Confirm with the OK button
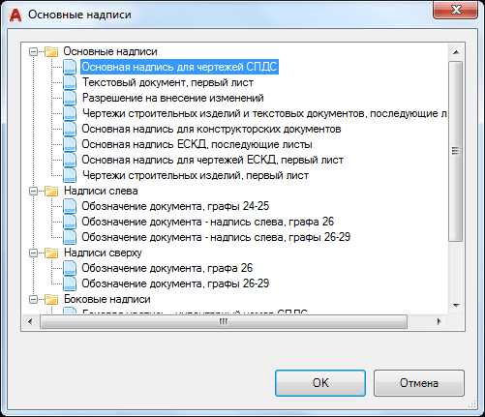The width and height of the screenshot is (485, 417). (320, 383)
